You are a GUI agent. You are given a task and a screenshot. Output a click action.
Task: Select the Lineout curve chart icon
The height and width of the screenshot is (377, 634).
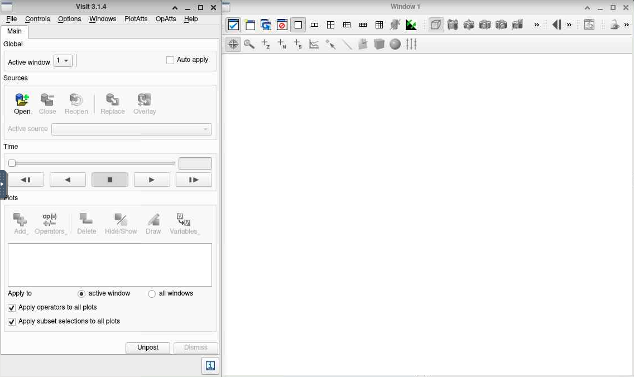click(x=314, y=44)
